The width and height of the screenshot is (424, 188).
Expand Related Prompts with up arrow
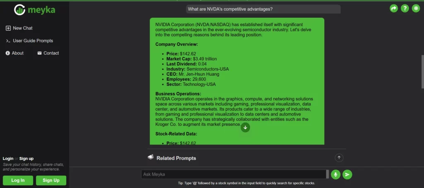point(339,157)
